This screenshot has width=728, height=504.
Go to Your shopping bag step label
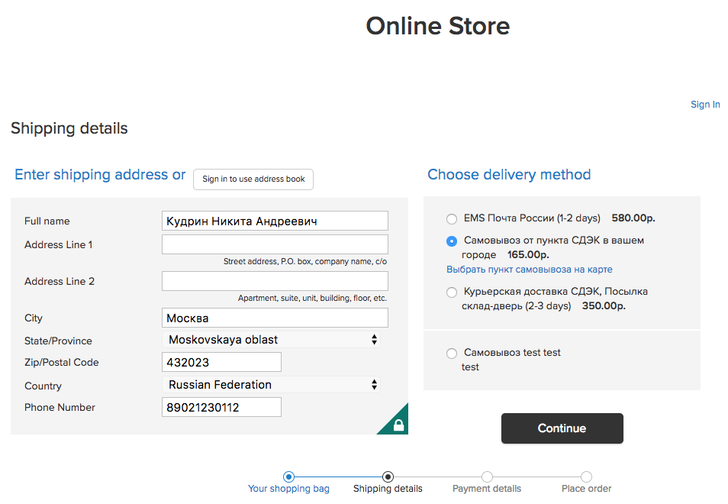[x=288, y=489]
